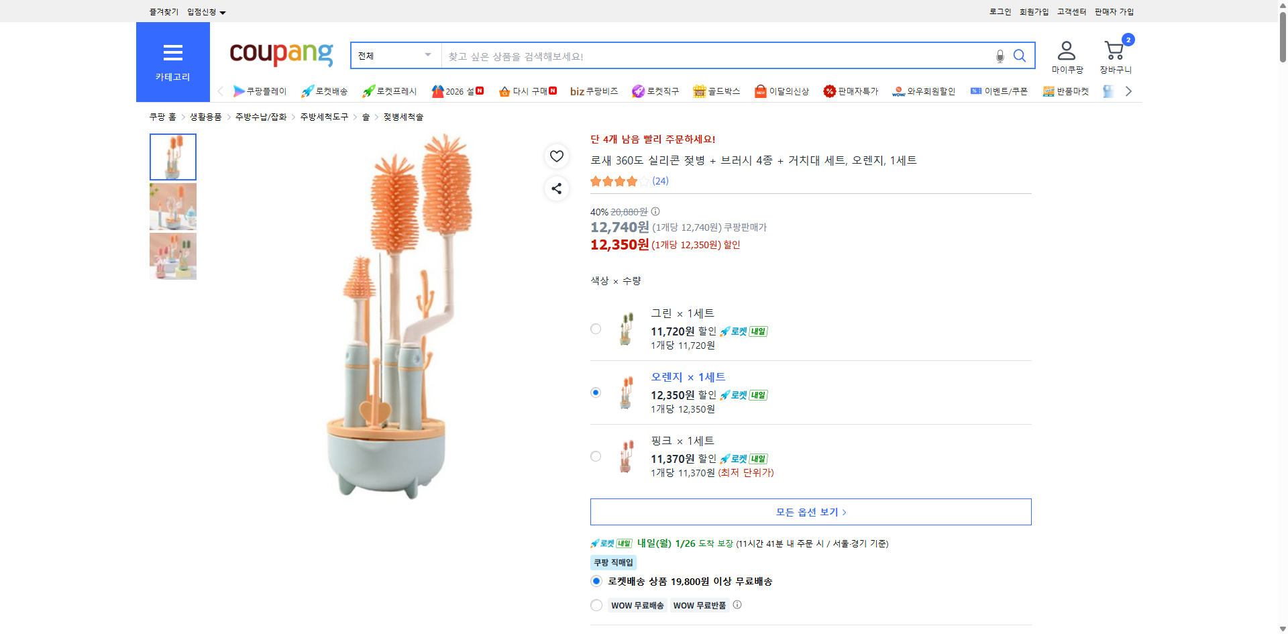1288x634 pixels.
Task: Open the share icon
Action: (556, 189)
